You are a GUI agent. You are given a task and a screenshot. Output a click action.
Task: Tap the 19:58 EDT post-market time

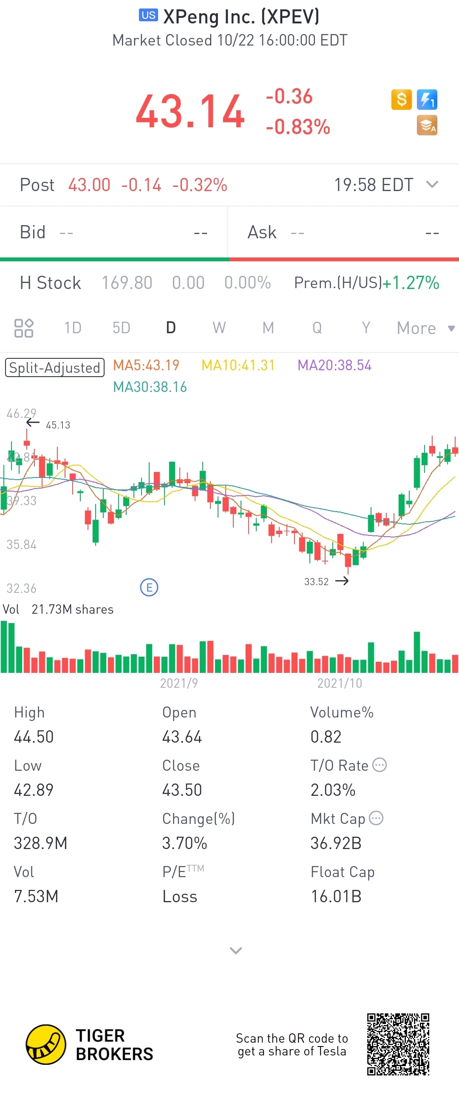[x=374, y=185]
